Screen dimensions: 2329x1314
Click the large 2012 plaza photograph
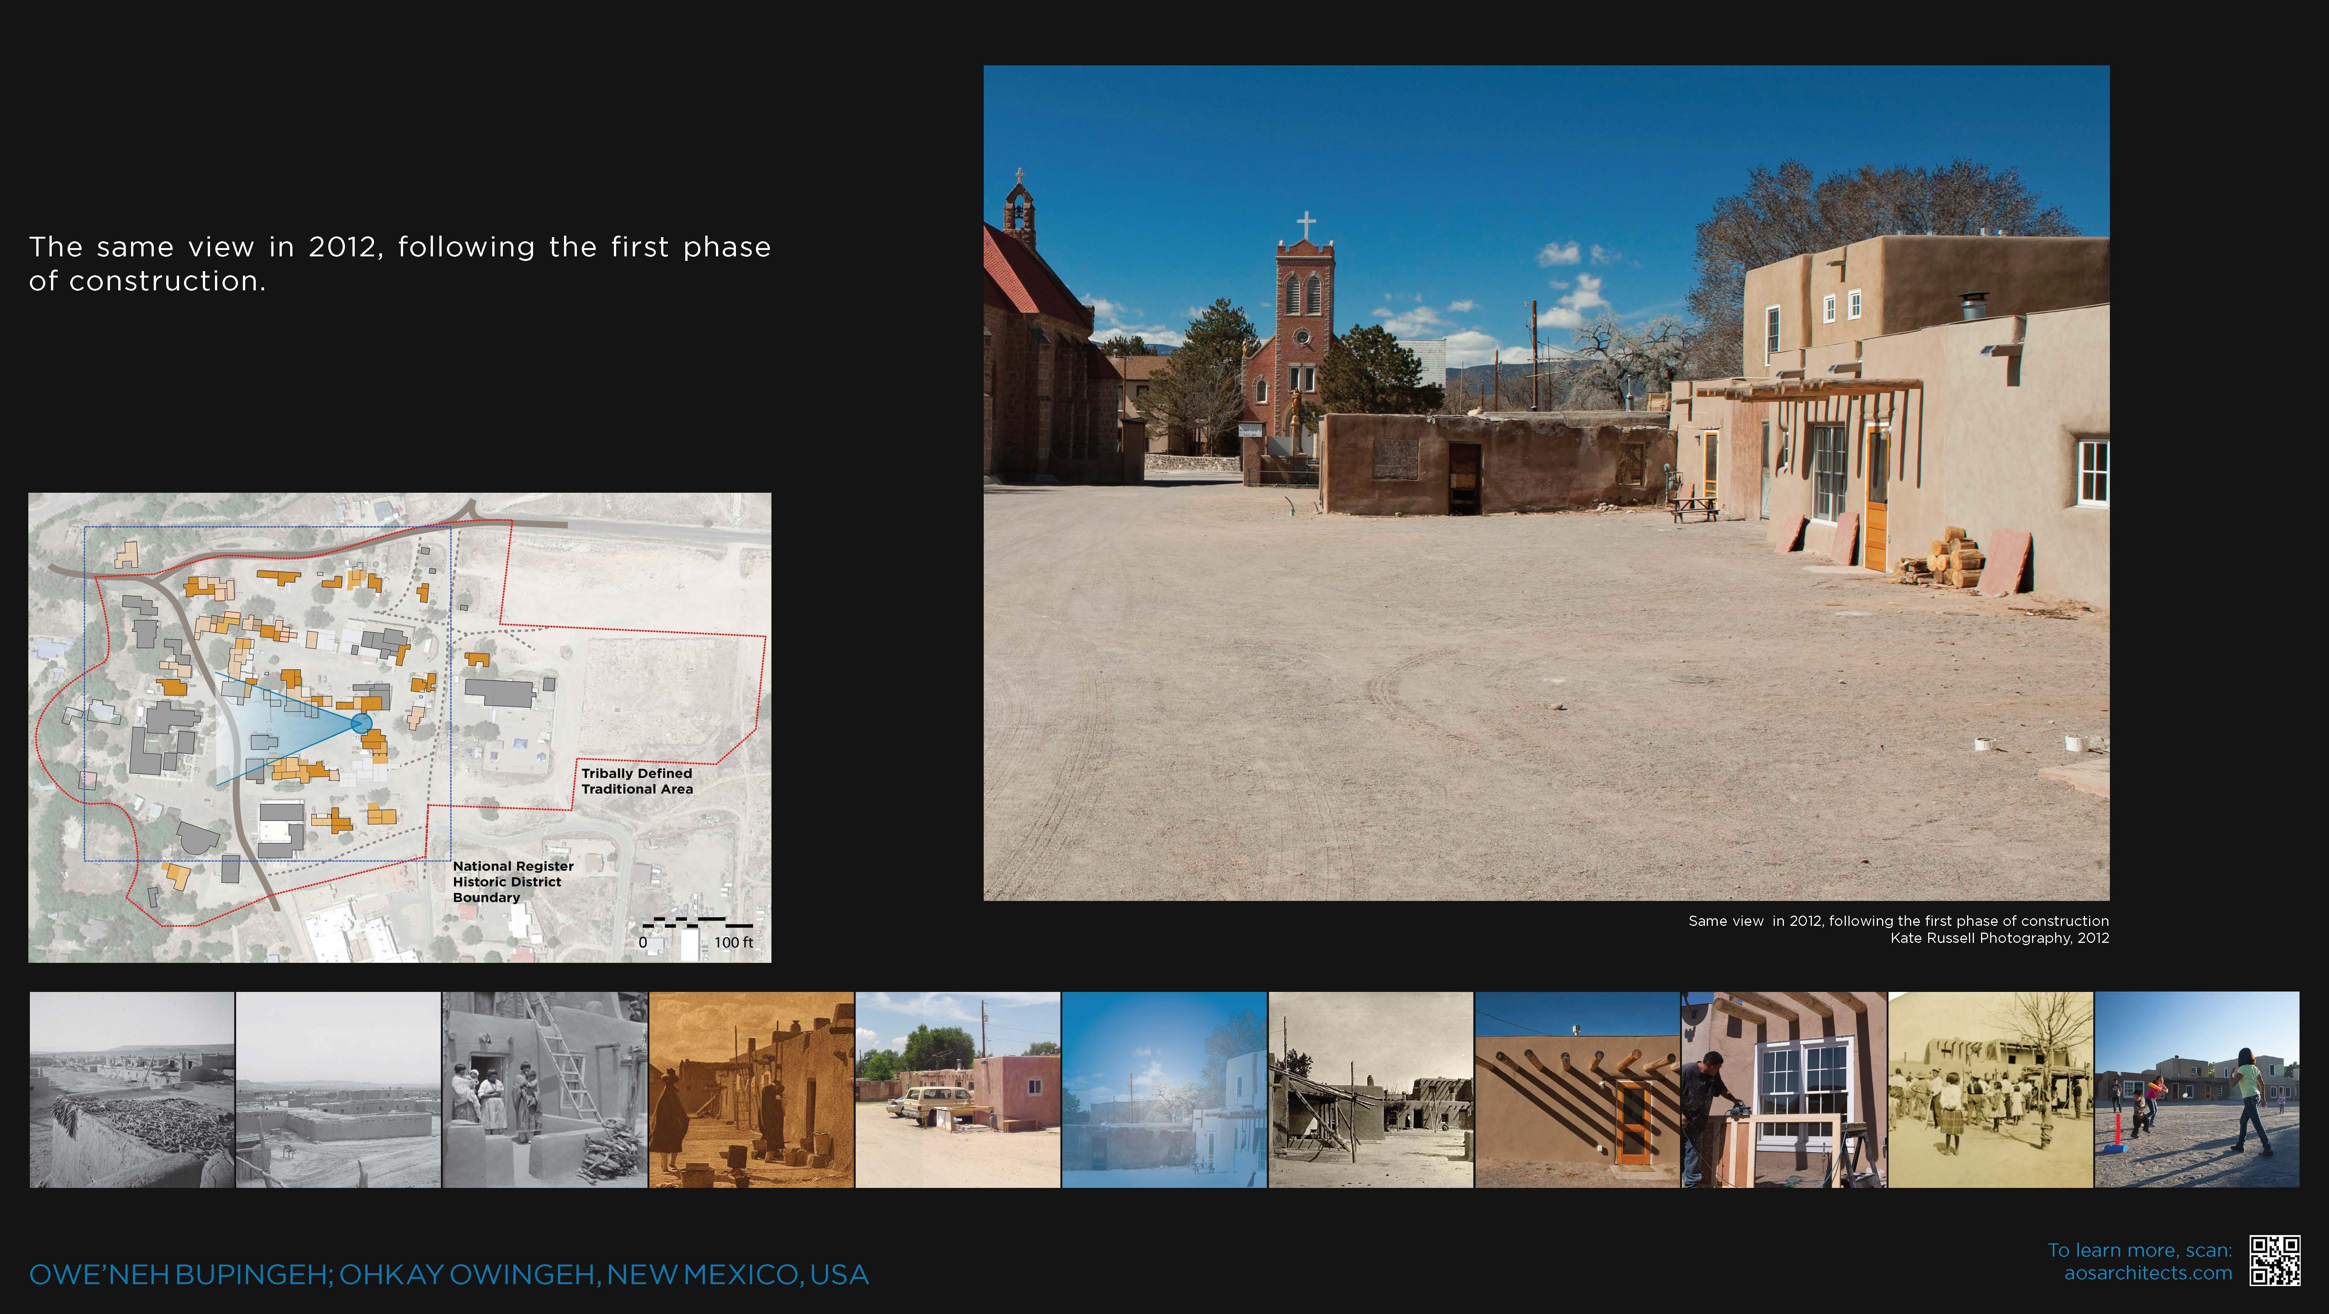(1546, 483)
